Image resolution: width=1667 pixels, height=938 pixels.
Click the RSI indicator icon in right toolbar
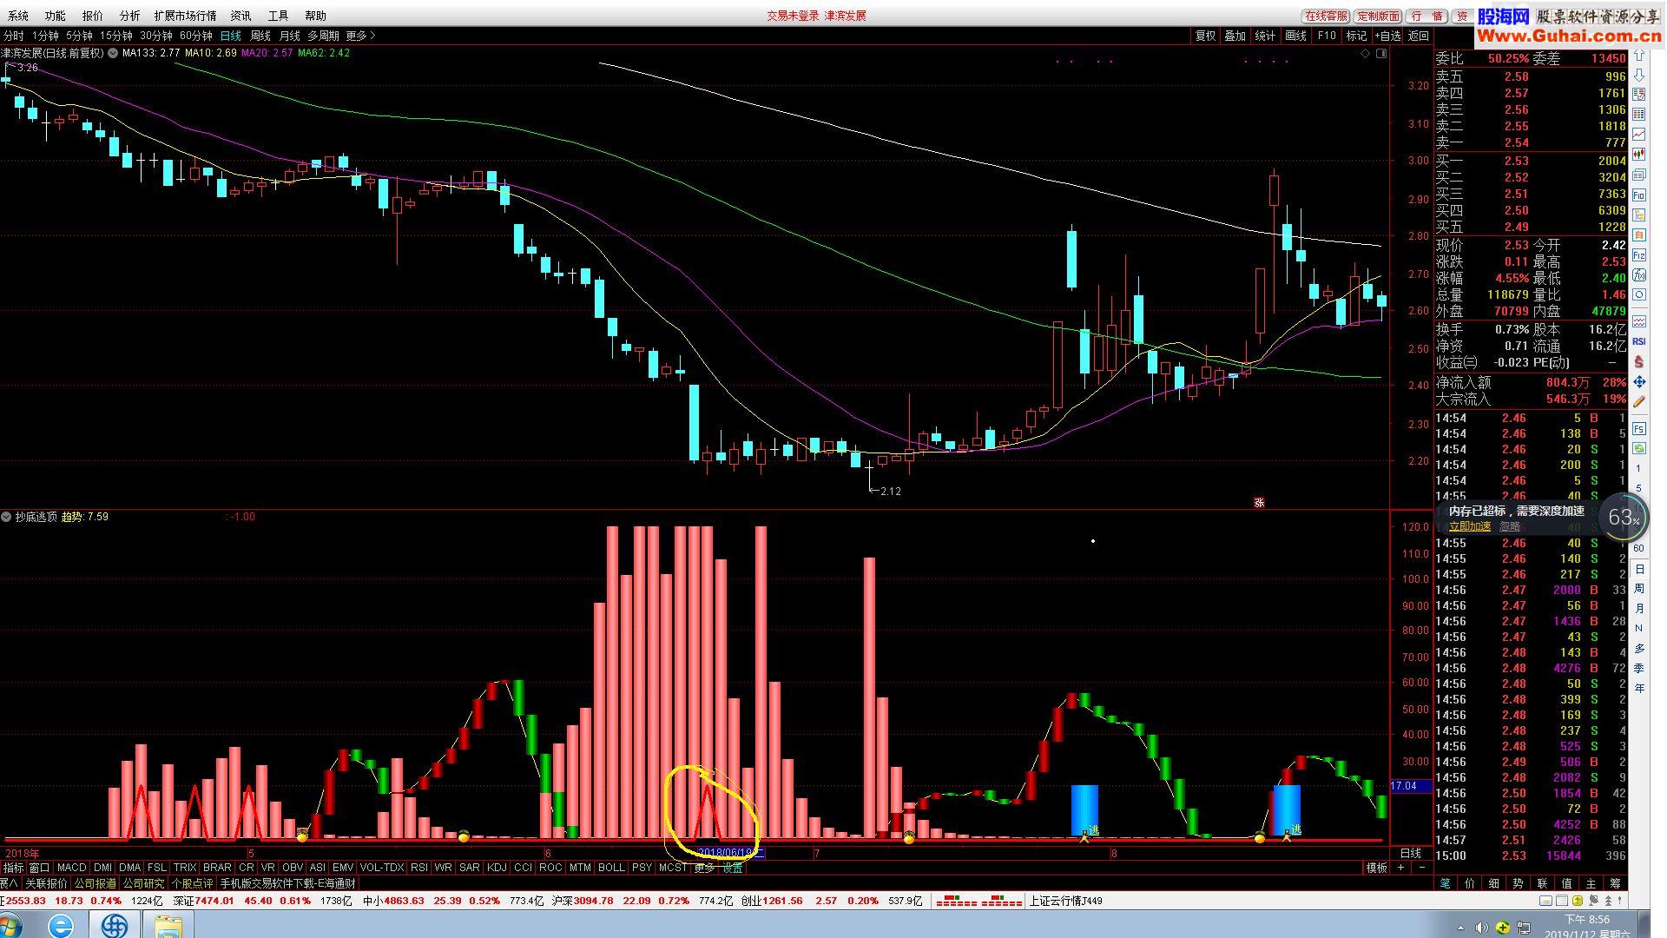coord(1638,341)
